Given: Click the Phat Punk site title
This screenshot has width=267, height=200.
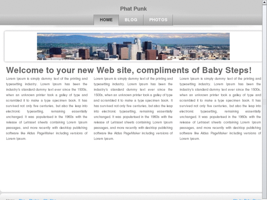Looking at the screenshot, I should click(133, 9).
